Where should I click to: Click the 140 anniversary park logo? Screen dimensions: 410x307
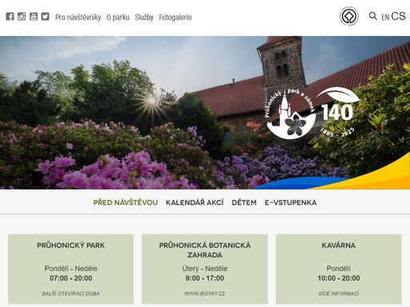click(313, 114)
